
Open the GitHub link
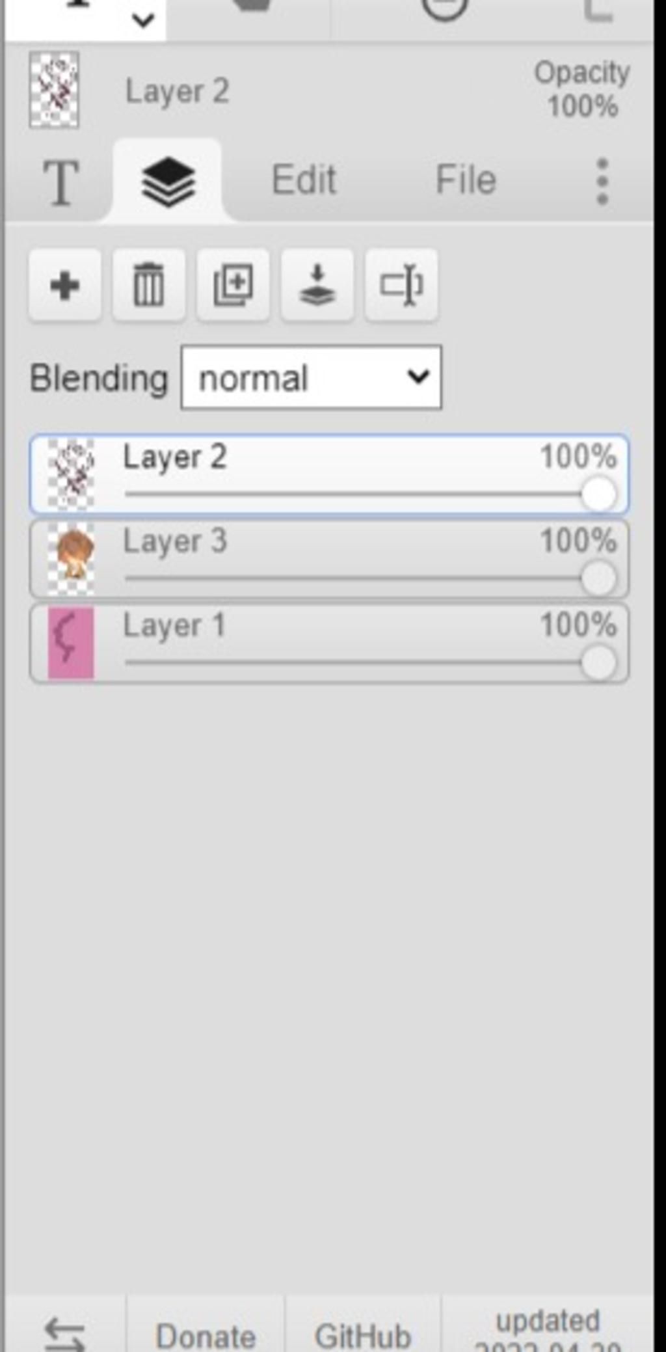tap(363, 1336)
